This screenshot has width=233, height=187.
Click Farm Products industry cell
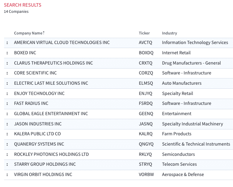pyautogui.click(x=177, y=134)
